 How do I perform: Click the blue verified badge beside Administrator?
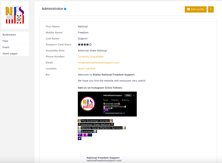[65, 9]
